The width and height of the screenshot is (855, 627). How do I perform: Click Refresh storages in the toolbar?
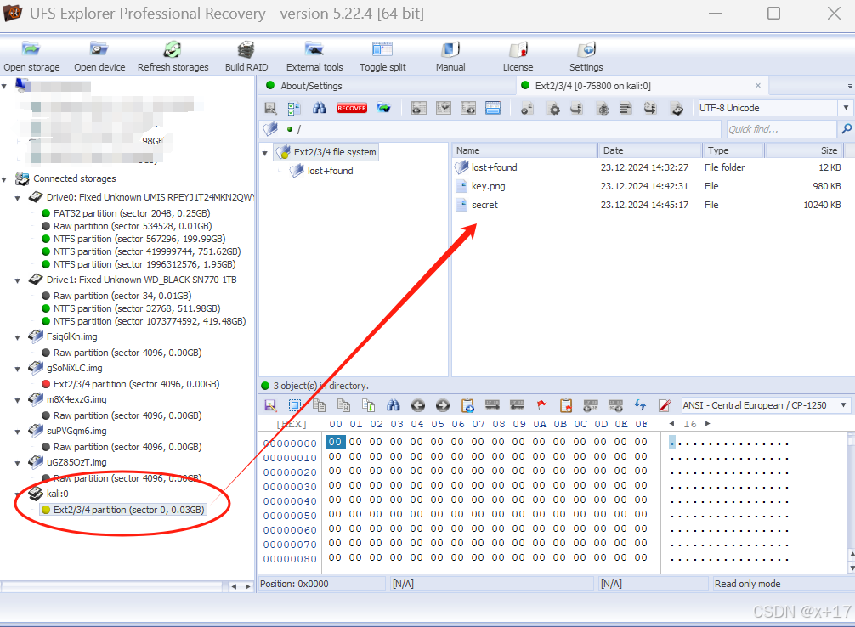(173, 57)
